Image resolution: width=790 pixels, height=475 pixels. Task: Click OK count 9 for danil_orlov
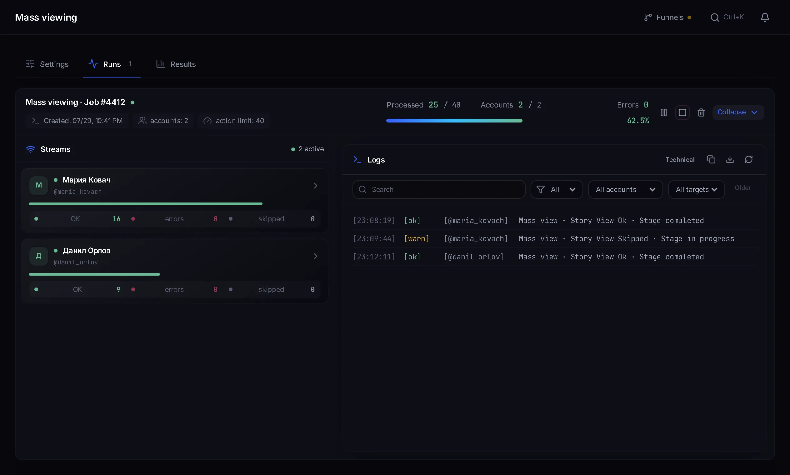click(x=118, y=290)
